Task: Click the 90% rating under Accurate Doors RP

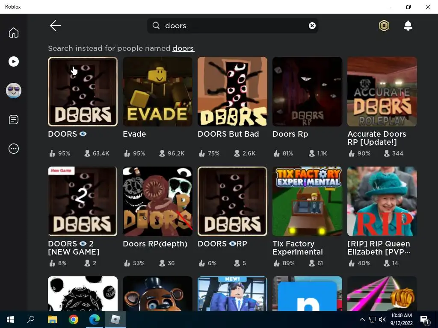Action: point(359,153)
